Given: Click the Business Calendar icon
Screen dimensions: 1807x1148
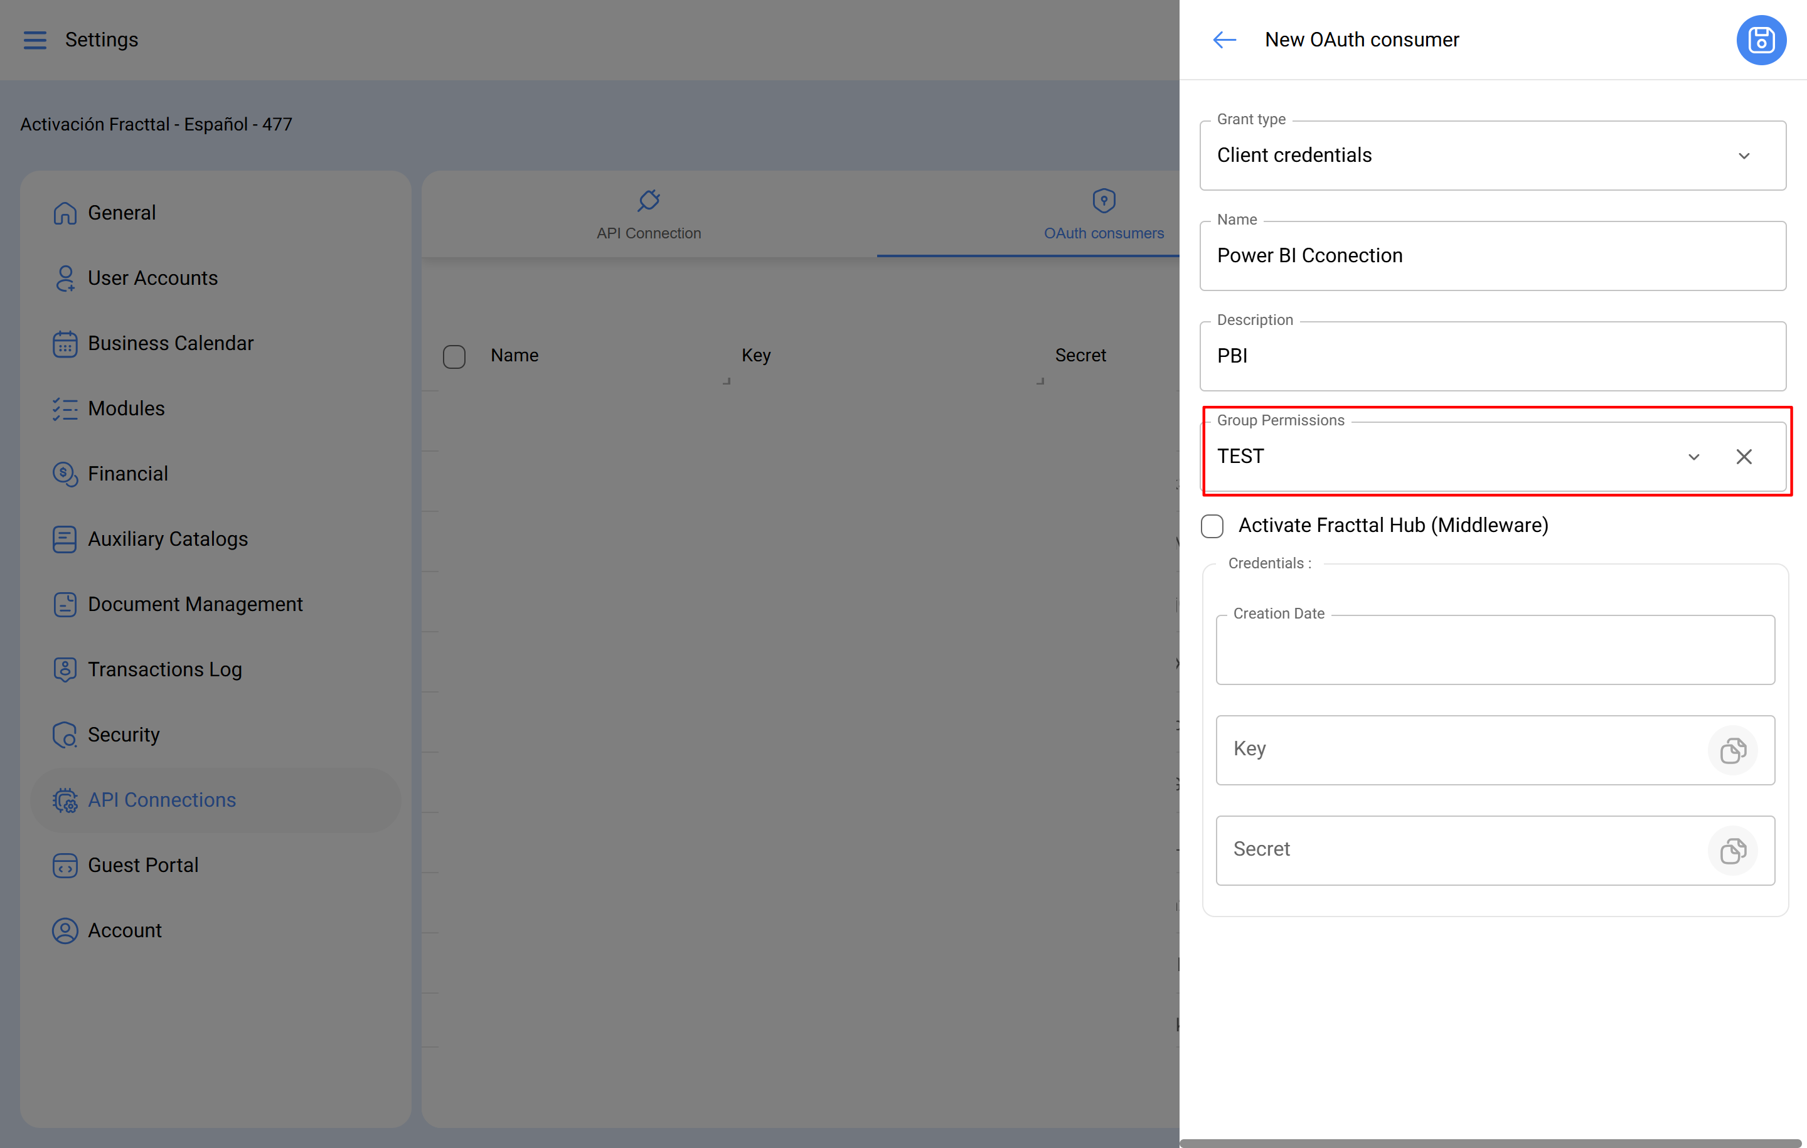Looking at the screenshot, I should pyautogui.click(x=65, y=344).
